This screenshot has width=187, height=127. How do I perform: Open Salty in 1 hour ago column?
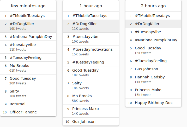91,85
